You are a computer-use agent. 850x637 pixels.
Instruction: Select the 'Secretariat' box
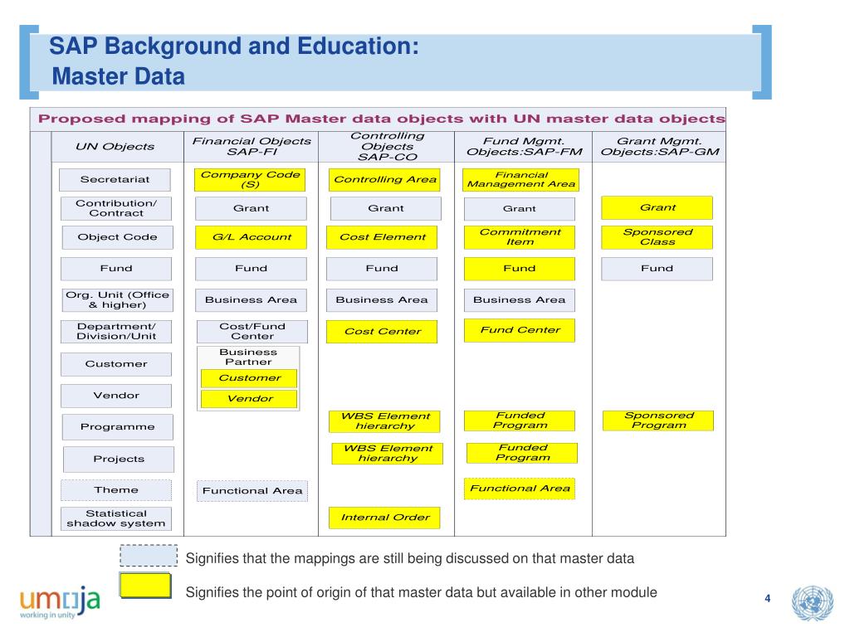115,179
